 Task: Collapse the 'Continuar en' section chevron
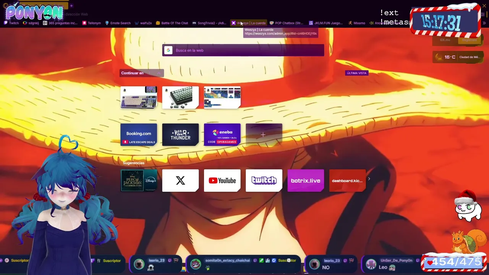click(x=158, y=73)
